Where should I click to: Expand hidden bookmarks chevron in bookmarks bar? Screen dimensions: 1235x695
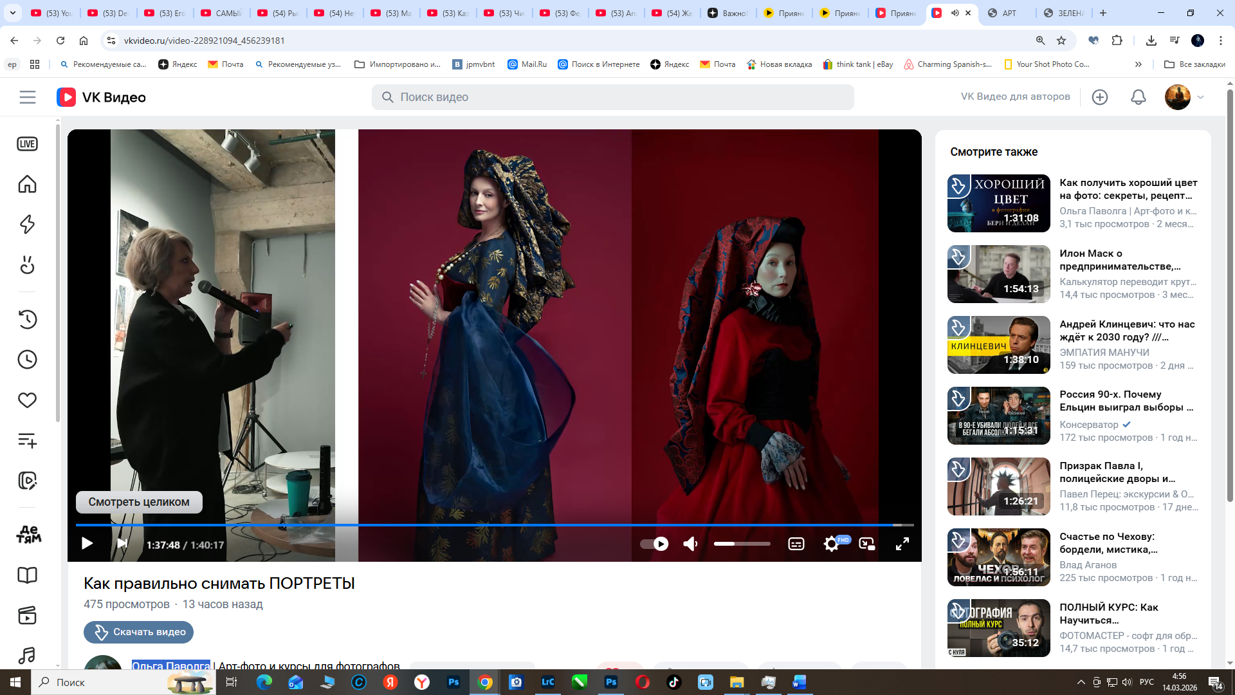[x=1138, y=64]
